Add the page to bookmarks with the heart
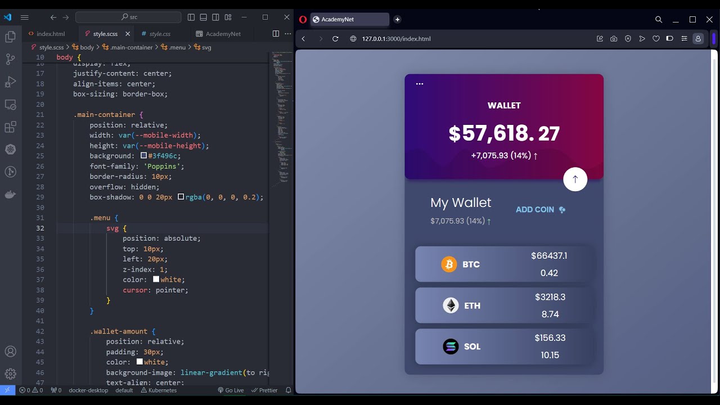This screenshot has height=405, width=720. point(656,39)
